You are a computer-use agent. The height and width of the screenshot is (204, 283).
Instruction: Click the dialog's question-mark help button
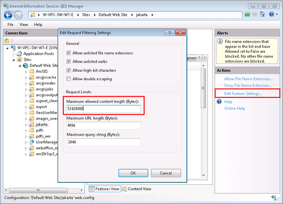point(169,33)
